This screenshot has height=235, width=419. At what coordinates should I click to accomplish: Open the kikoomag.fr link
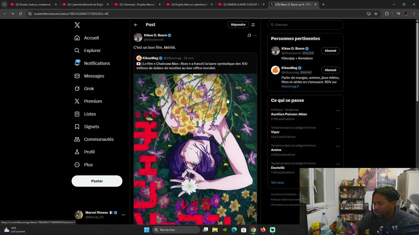pos(290,86)
